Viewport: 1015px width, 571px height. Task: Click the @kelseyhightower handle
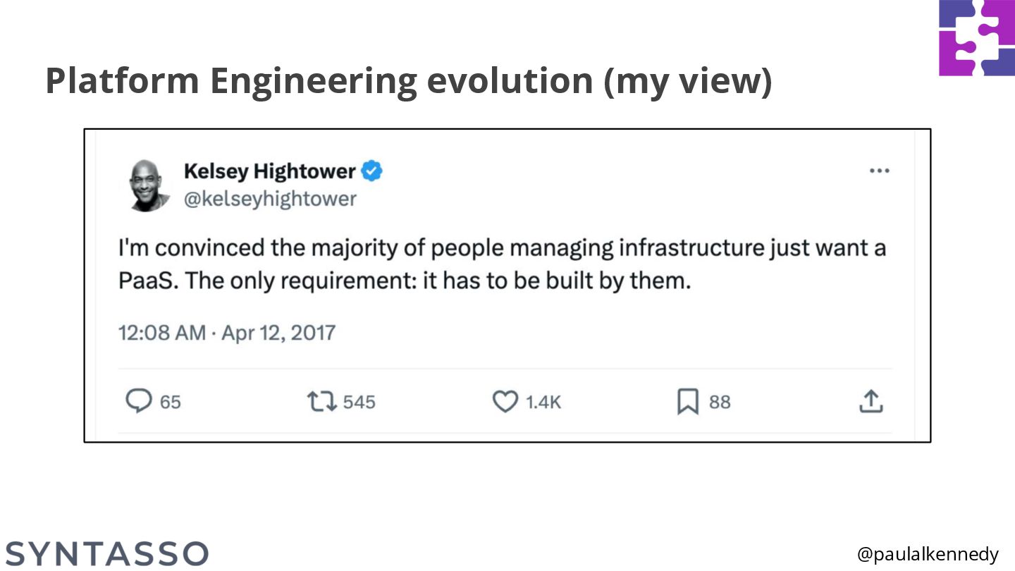coord(270,199)
